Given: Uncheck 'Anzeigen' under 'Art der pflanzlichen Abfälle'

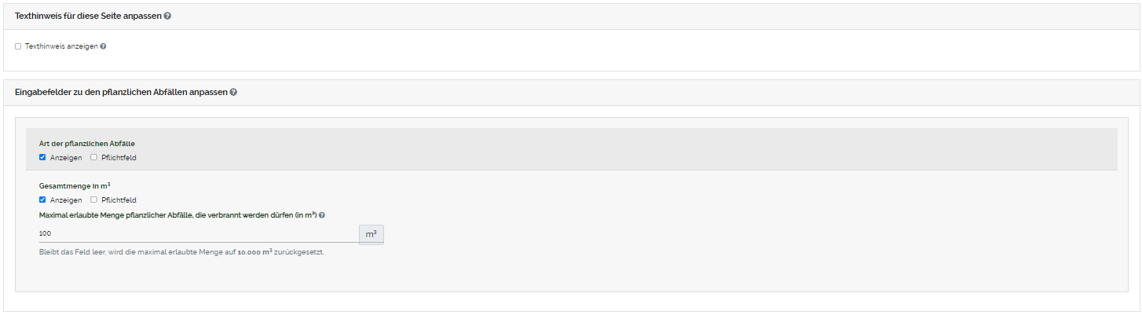Looking at the screenshot, I should coord(42,157).
